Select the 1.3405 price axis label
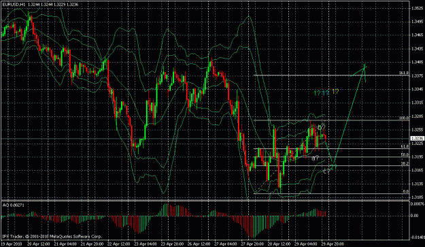Screen dimensions: 425x247 (417, 62)
